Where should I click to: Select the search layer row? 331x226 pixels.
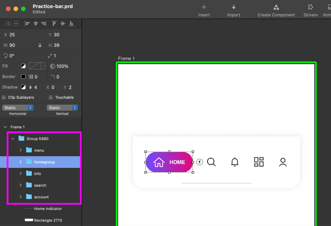(41, 185)
